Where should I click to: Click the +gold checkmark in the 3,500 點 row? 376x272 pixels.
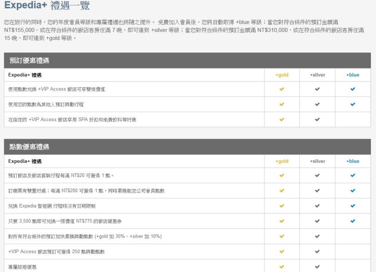282,221
